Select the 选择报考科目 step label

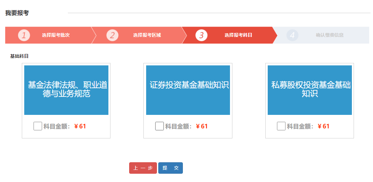click(x=238, y=35)
